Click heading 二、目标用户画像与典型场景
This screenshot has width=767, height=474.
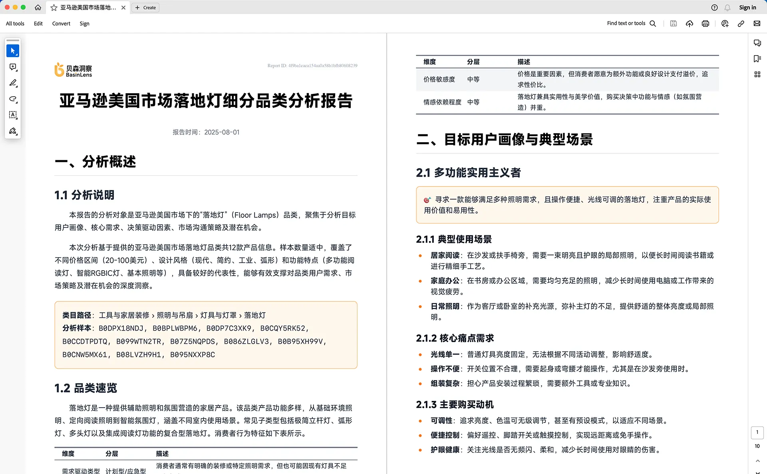[505, 139]
